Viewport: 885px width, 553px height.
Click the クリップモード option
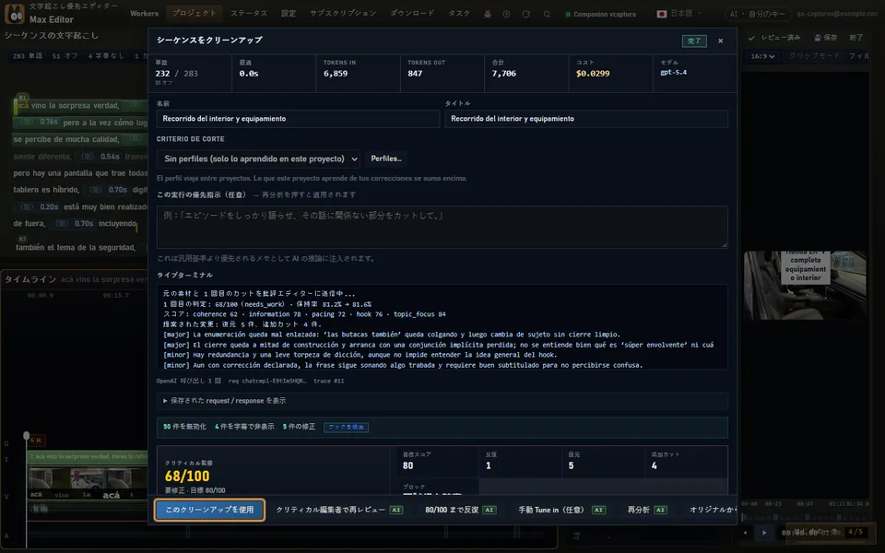(x=814, y=56)
